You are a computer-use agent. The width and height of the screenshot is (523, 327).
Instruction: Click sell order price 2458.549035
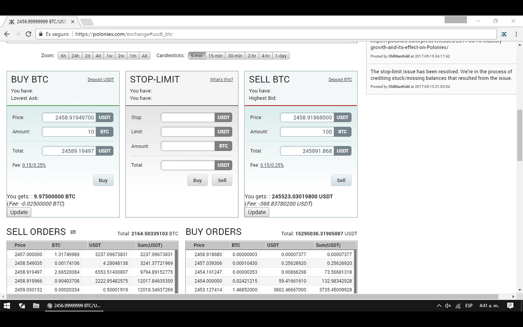pos(28,263)
